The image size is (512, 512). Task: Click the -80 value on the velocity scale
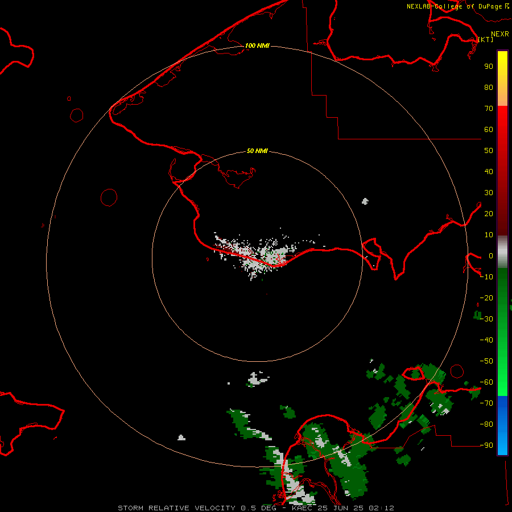tap(486, 424)
